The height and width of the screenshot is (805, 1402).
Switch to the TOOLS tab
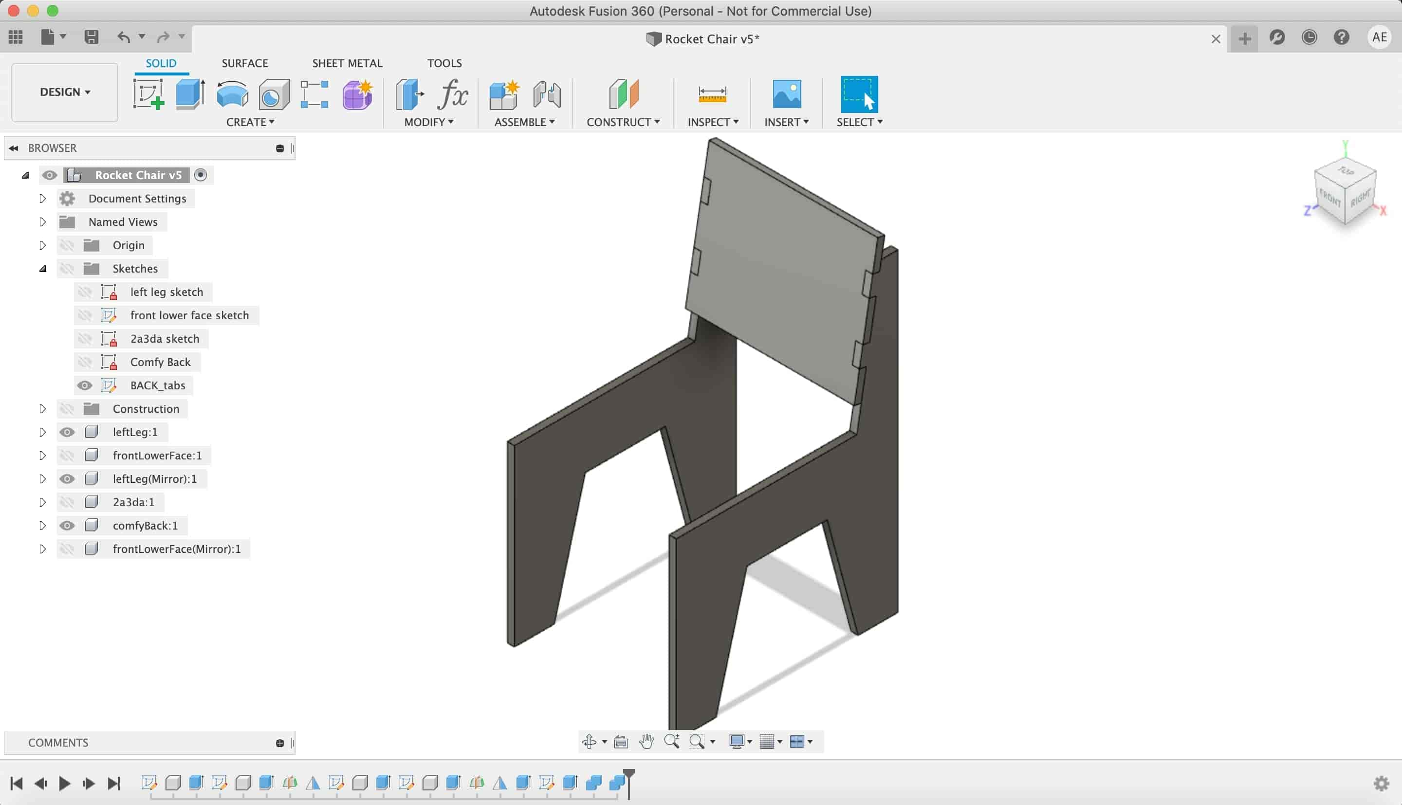pos(444,63)
